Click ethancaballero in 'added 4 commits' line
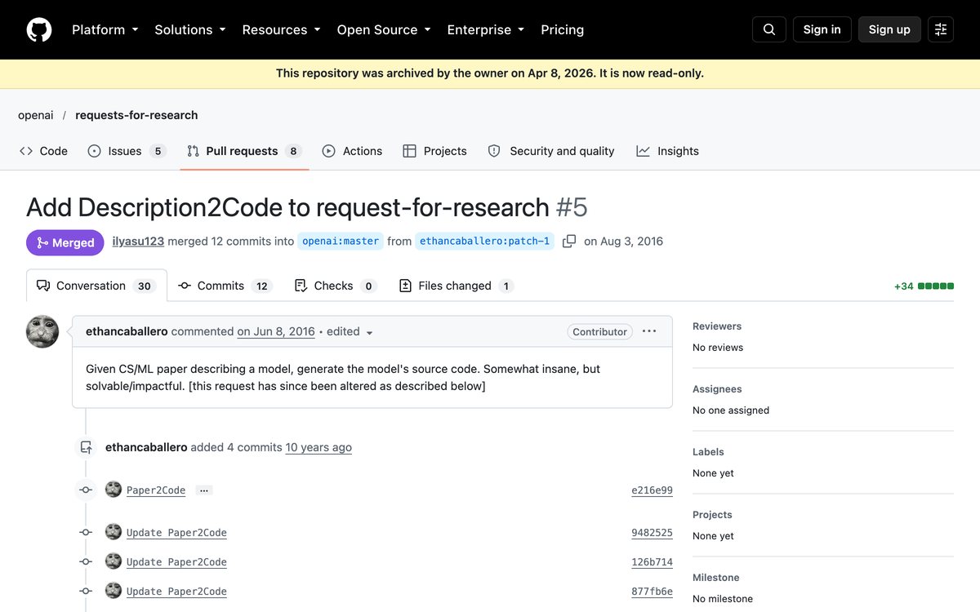Viewport: 980px width, 612px height. click(146, 447)
